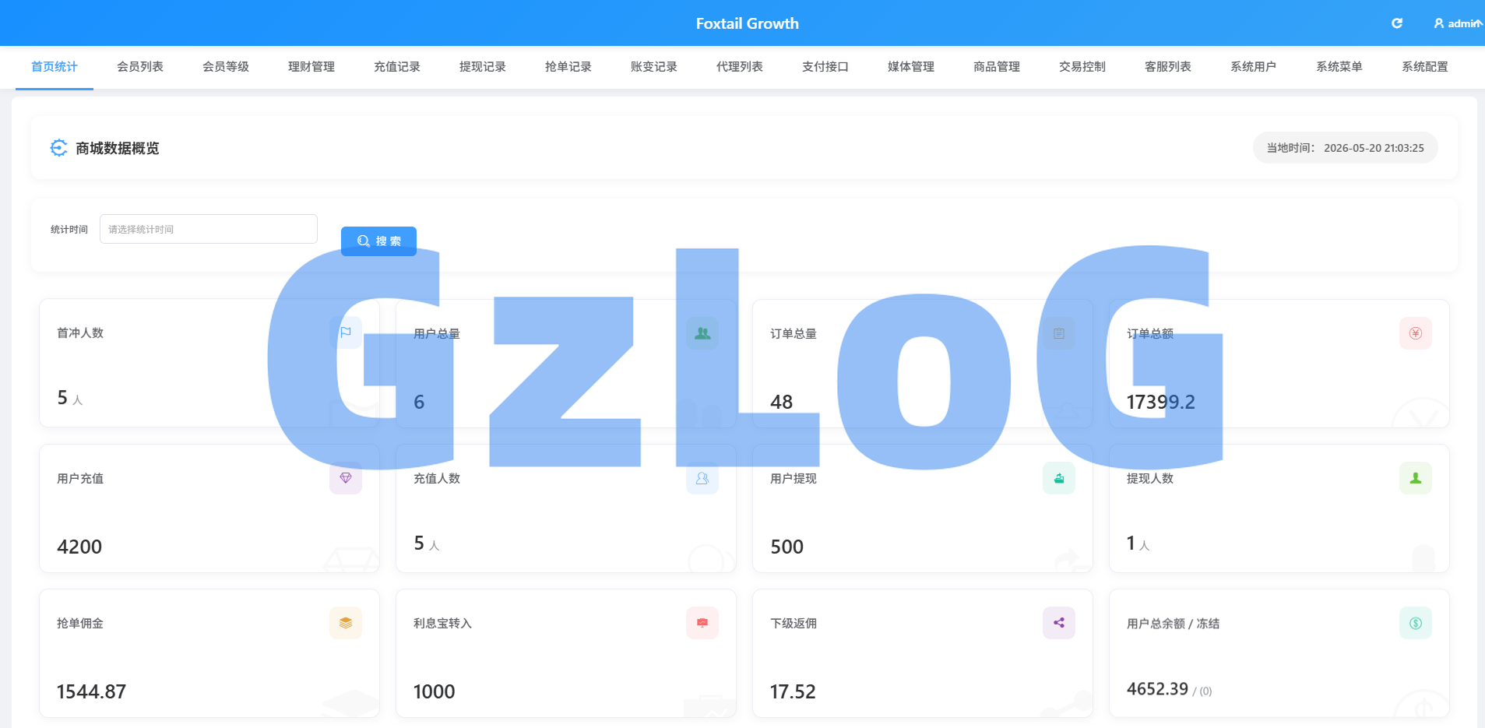Focus the 统计时间 date input field

point(209,229)
